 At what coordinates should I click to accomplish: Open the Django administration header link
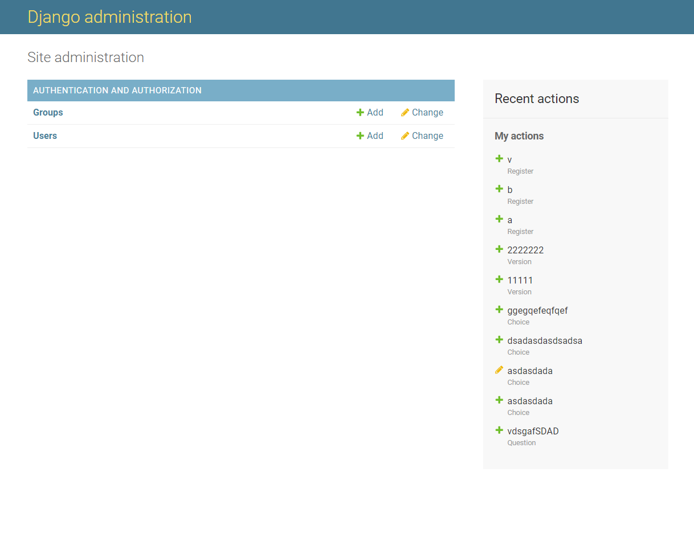(109, 17)
